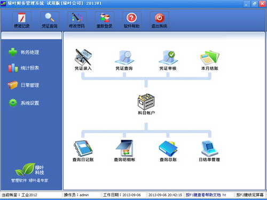Select 重新登录 re-login toolbar icon
The image size is (267, 200).
[x=104, y=20]
